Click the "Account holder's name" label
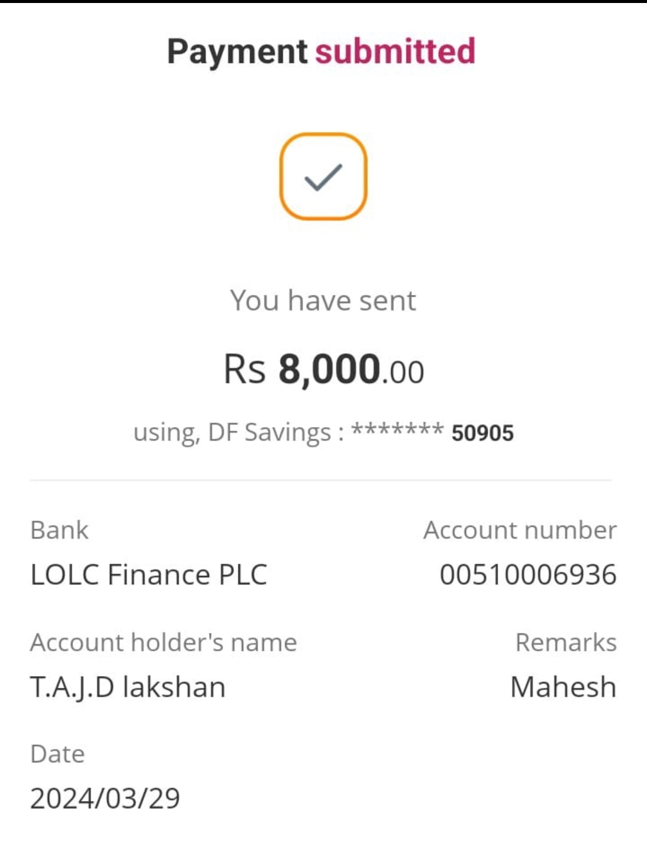This screenshot has width=647, height=851. coord(164,642)
